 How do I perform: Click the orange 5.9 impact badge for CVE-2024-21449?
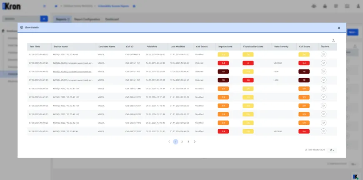click(223, 89)
